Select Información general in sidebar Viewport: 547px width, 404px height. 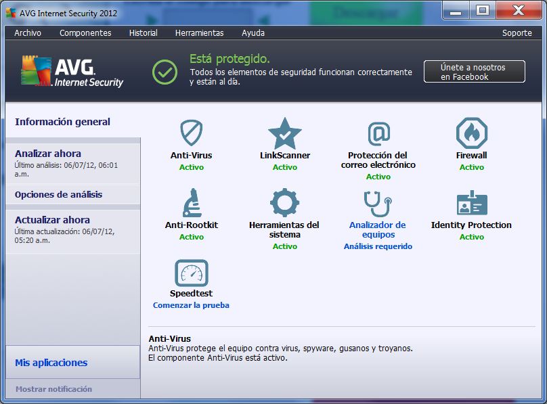click(62, 122)
